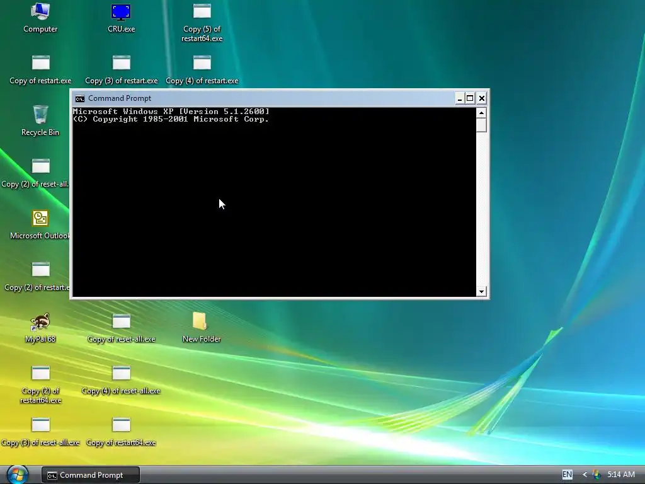This screenshot has height=484, width=645.
Task: Show hidden tray icons with the arrow
Action: click(585, 475)
